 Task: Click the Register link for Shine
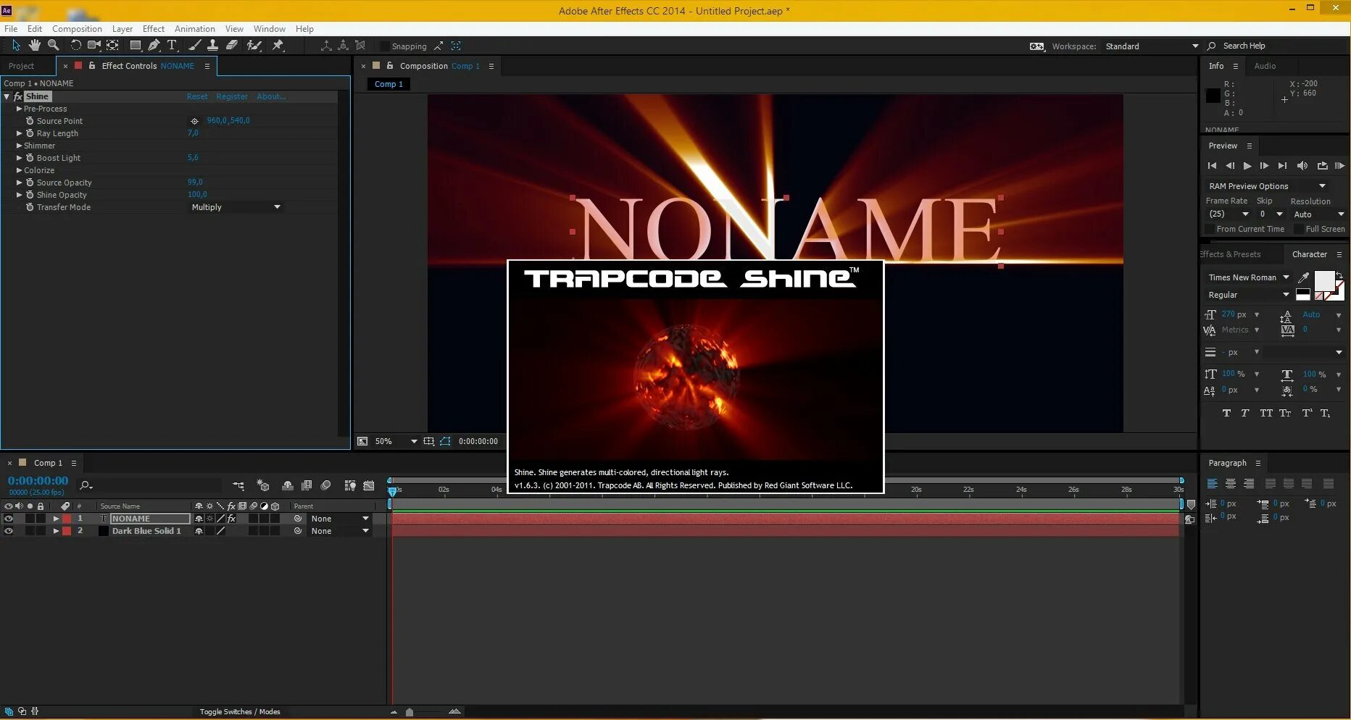click(x=232, y=96)
